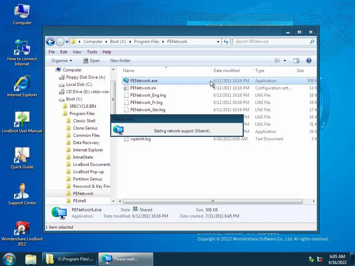
Task: Click the Refresh button in address bar
Action: (226, 42)
